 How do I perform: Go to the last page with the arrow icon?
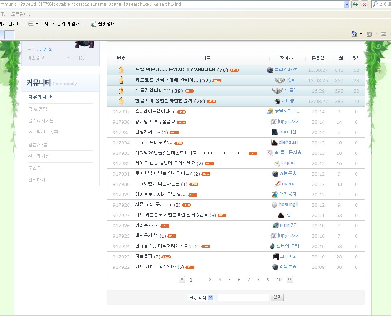pos(290,279)
